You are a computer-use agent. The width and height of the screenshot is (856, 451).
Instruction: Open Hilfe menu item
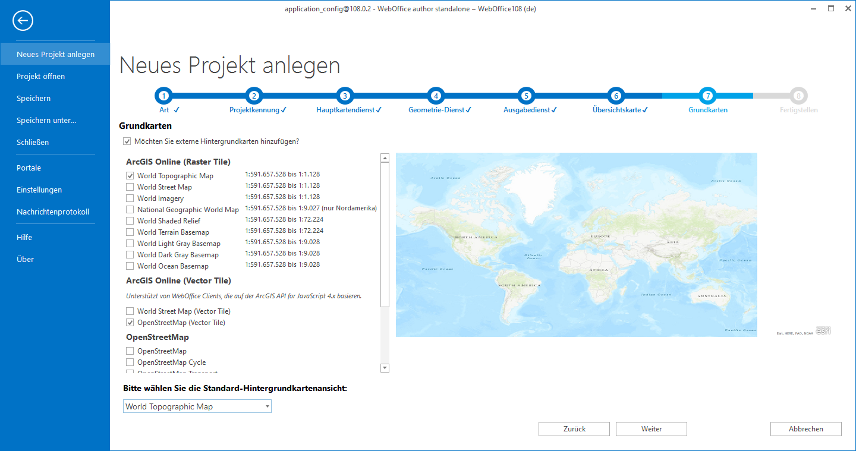pos(55,237)
